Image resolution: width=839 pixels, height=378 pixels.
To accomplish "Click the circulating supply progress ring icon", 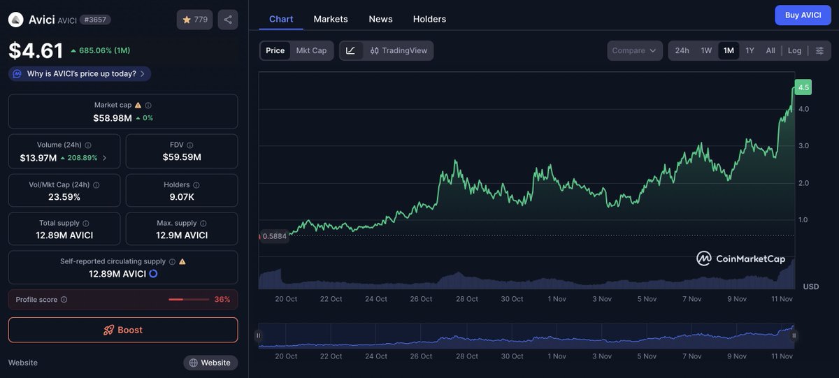I will pyautogui.click(x=153, y=274).
